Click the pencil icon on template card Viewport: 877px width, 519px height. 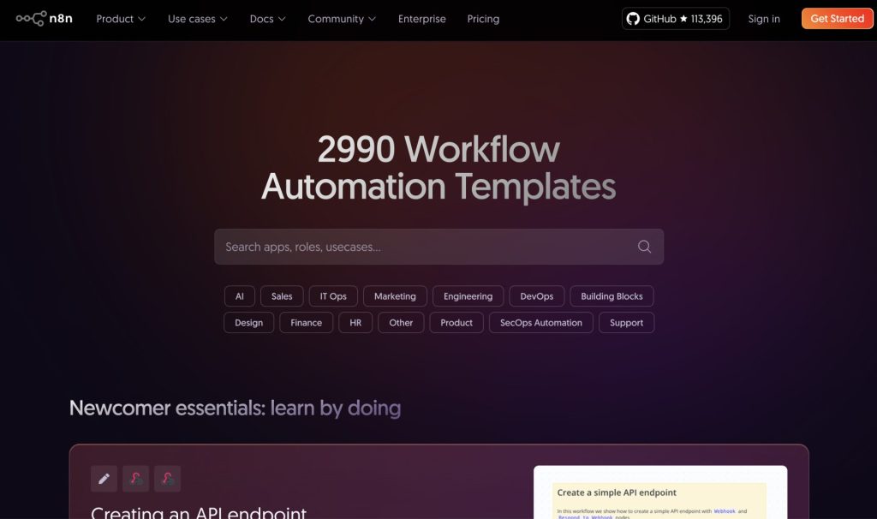click(104, 479)
